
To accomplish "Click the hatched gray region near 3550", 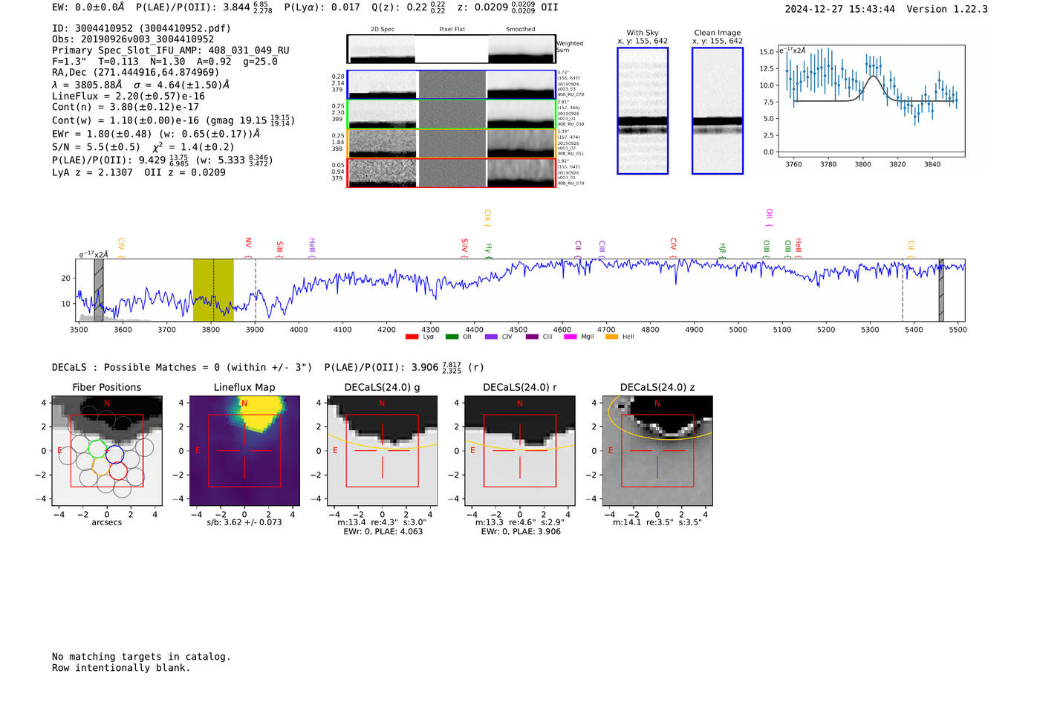I will point(99,290).
